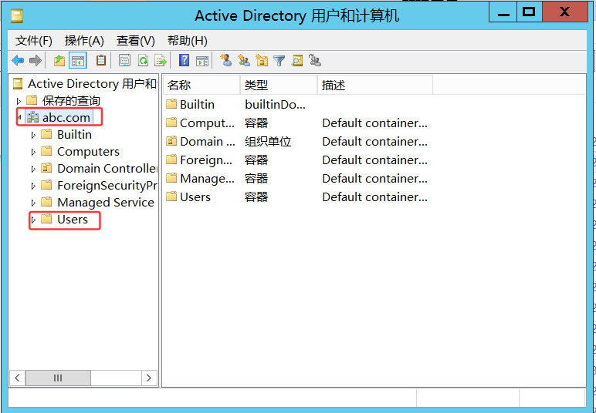Select abc.com domain in tree
596x413 pixels.
pyautogui.click(x=66, y=118)
